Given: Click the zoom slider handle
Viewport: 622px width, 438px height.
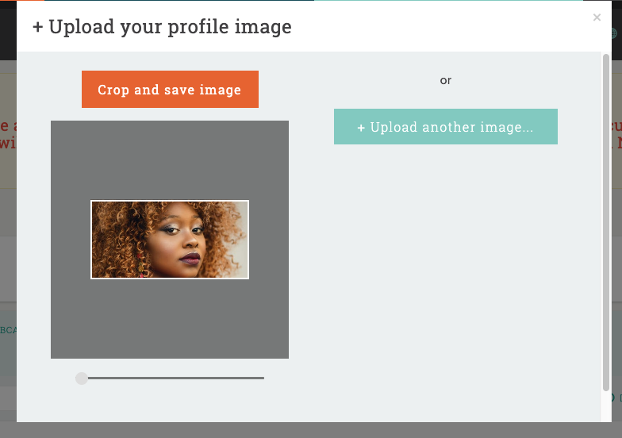Looking at the screenshot, I should point(82,378).
